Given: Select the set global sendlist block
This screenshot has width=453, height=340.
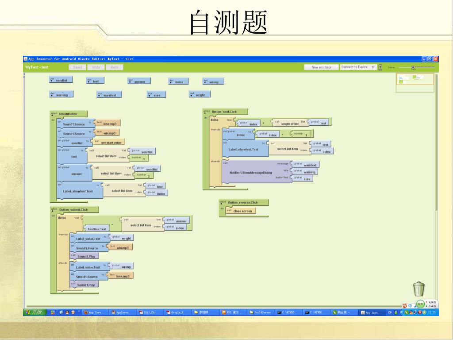Looking at the screenshot, I should point(74,142).
